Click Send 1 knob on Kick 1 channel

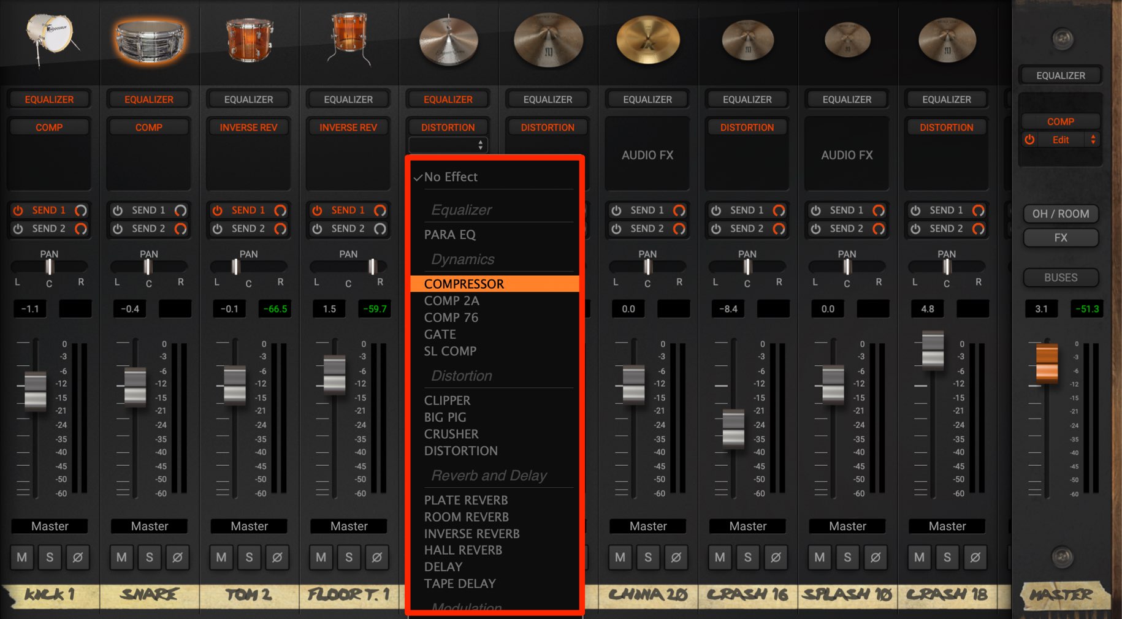point(80,210)
